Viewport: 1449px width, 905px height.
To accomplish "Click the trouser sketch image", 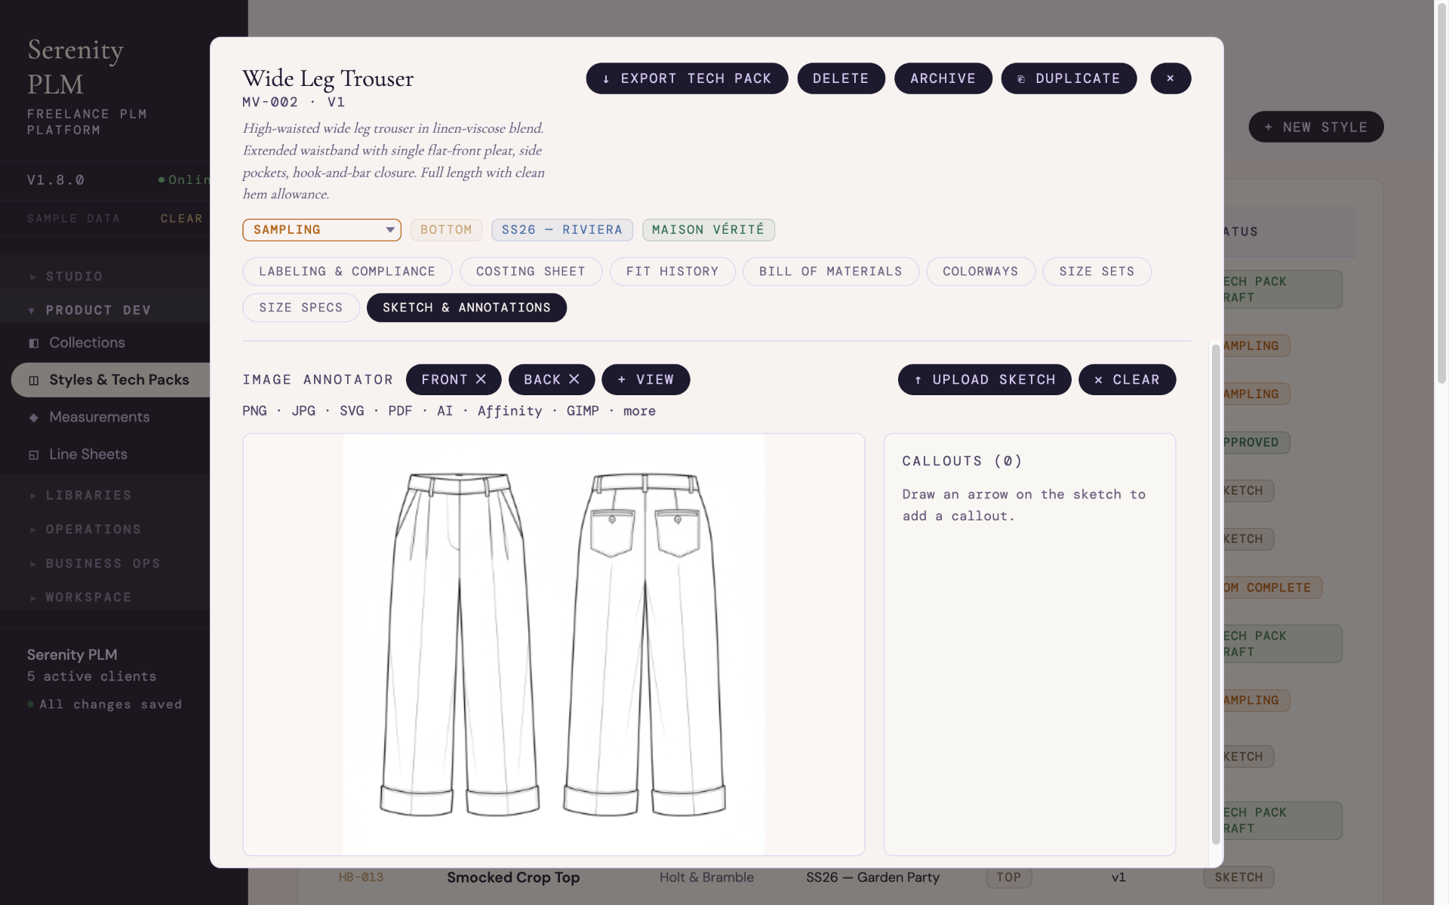I will tap(553, 644).
